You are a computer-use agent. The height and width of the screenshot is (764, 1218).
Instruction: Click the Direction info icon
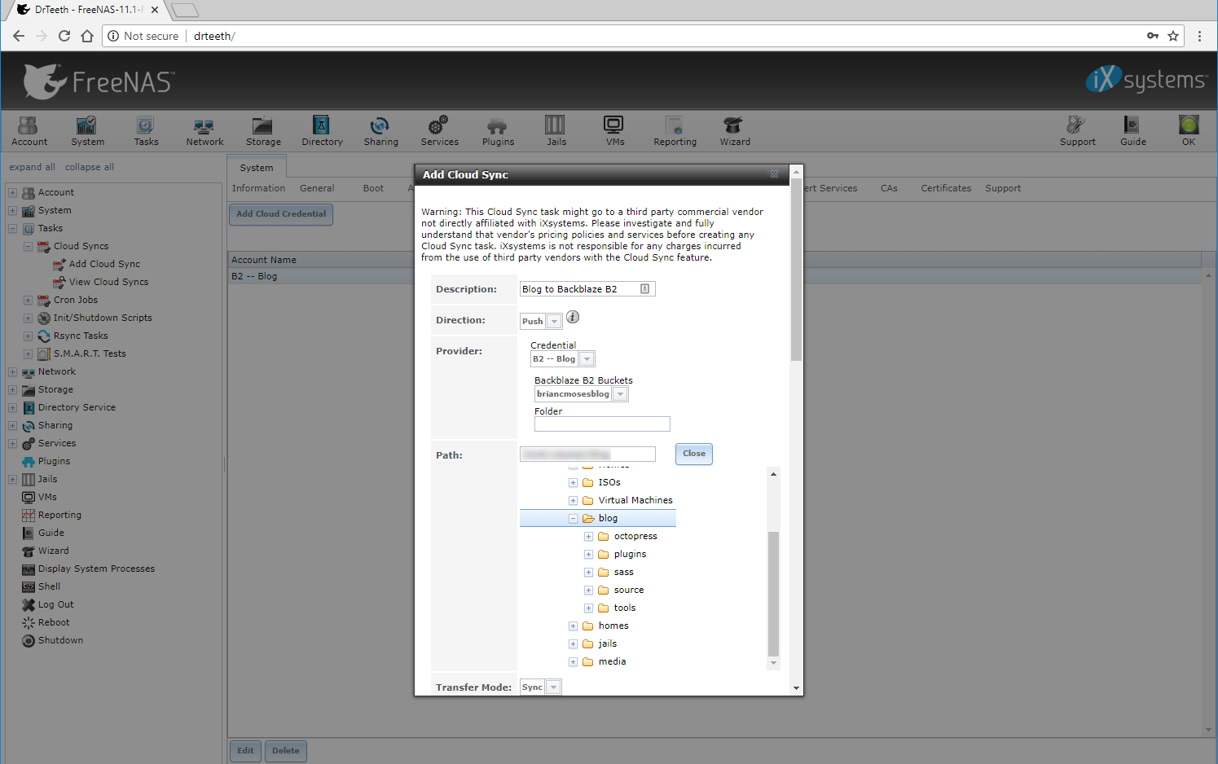click(x=573, y=317)
